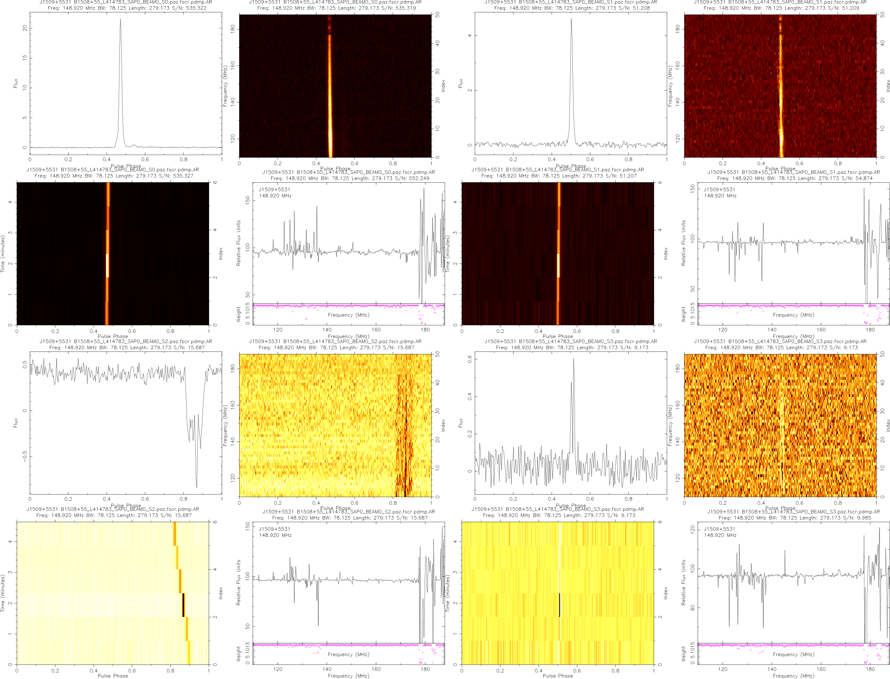Viewport: 890px width, 679px height.
Task: Click the S0 frequency versus phase heatmap
Action: 335,86
